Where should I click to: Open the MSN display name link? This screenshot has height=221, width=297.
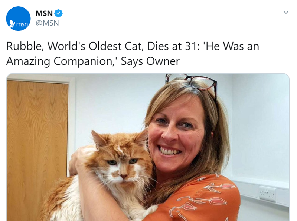coord(44,14)
